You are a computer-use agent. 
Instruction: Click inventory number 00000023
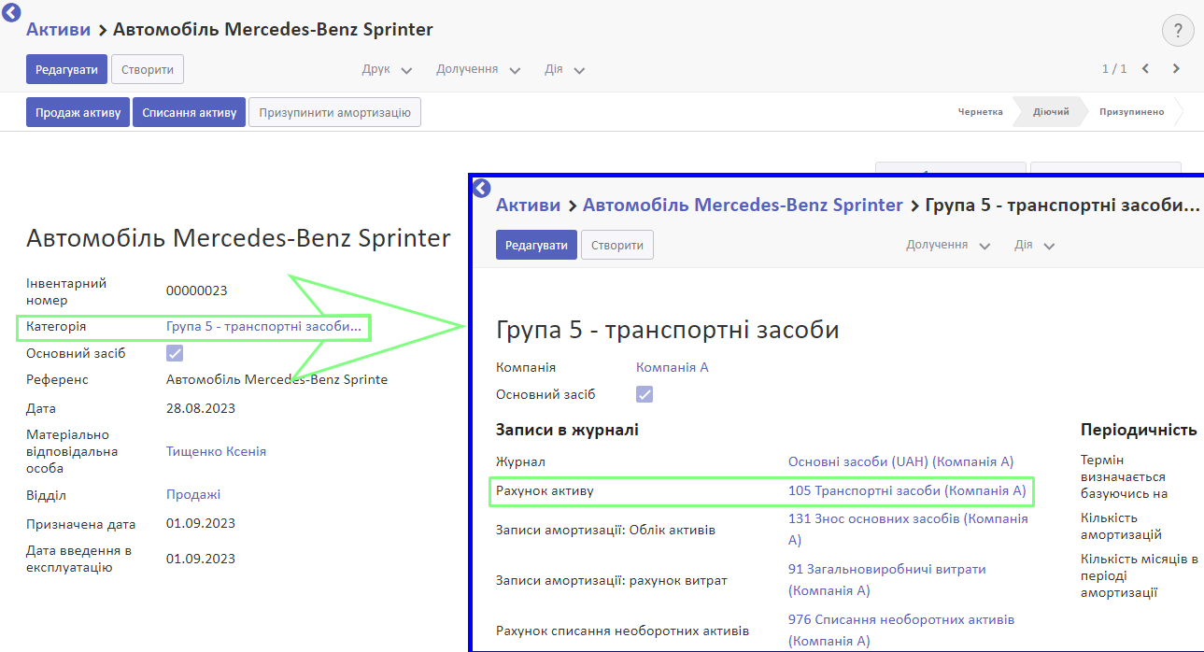pyautogui.click(x=197, y=291)
